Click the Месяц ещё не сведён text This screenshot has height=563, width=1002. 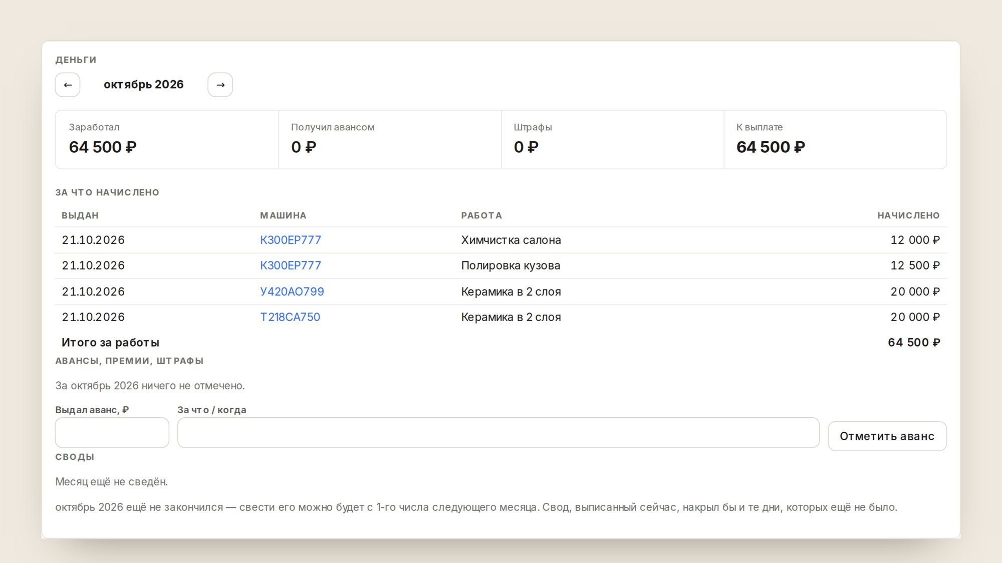[111, 482]
